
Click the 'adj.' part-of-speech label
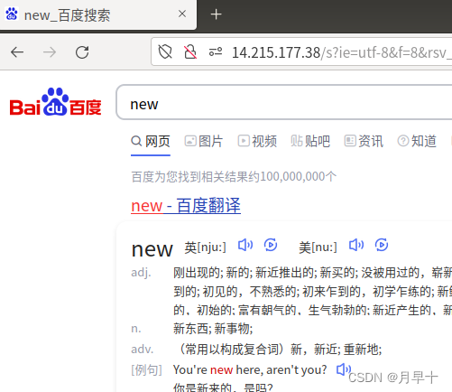coord(141,273)
